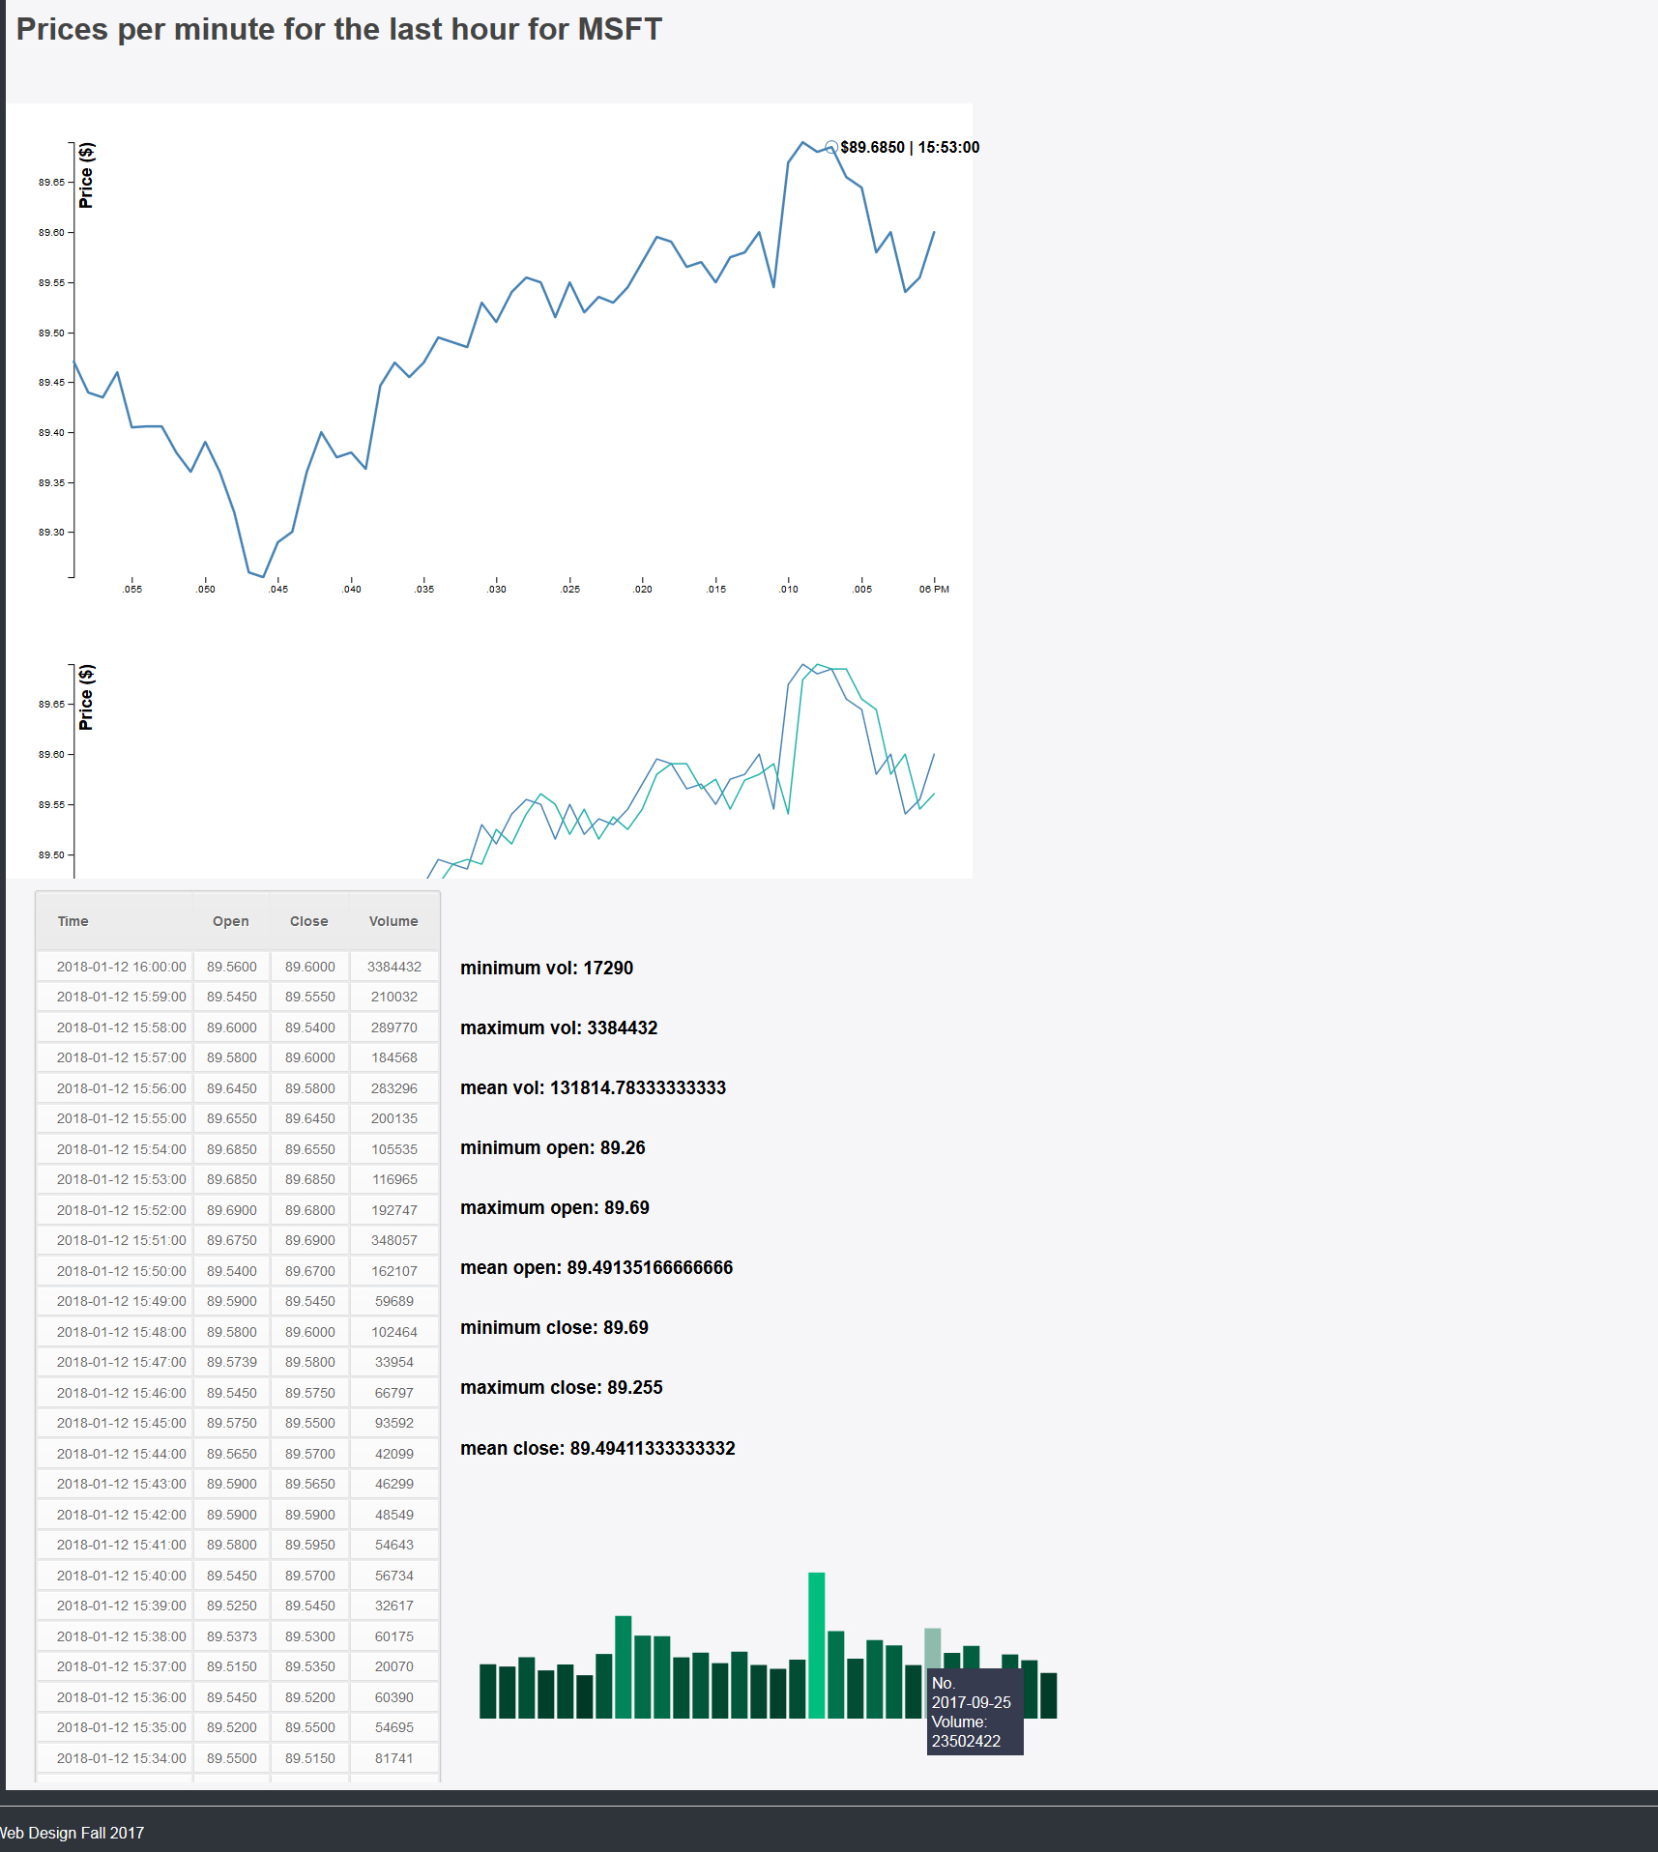
Task: Select the volume cell 56734
Action: (x=394, y=1576)
